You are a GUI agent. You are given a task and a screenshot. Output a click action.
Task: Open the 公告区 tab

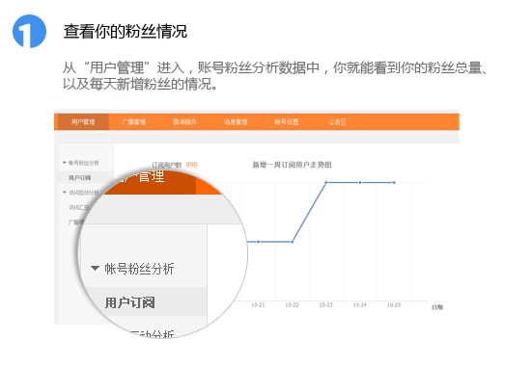coord(337,122)
